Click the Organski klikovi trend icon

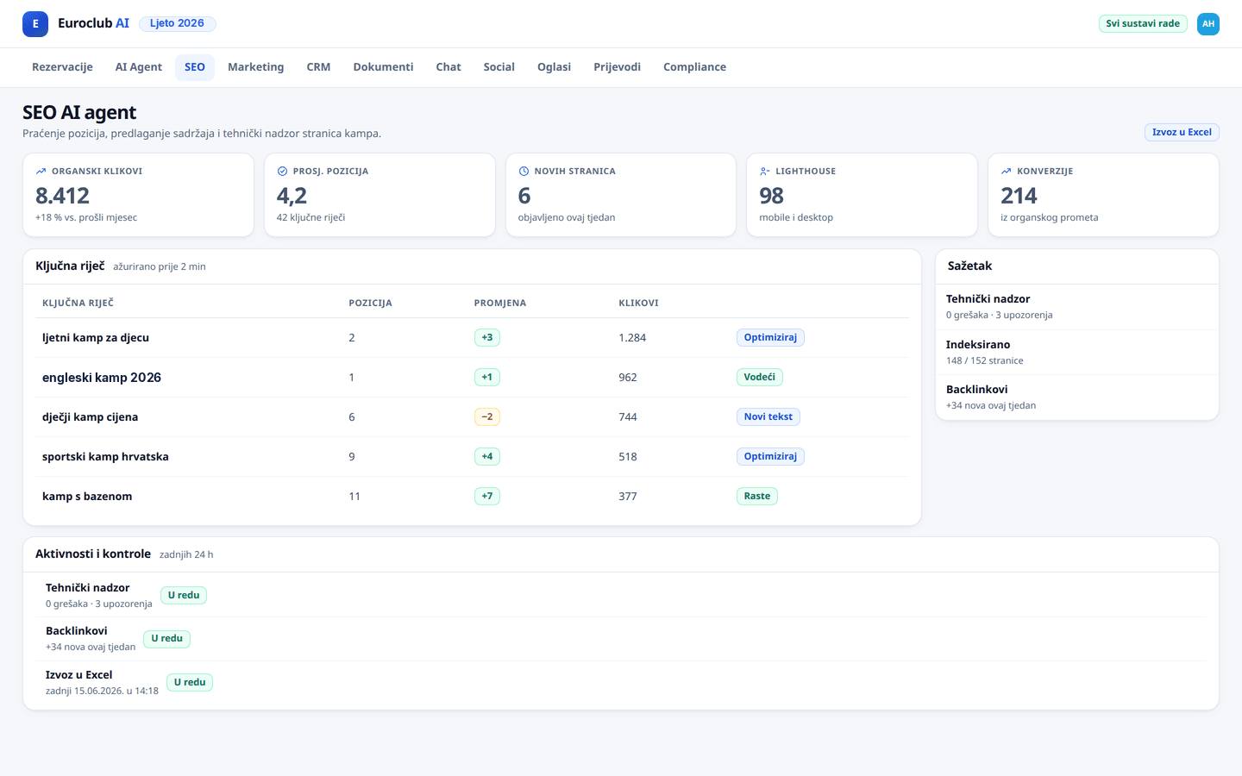(41, 172)
